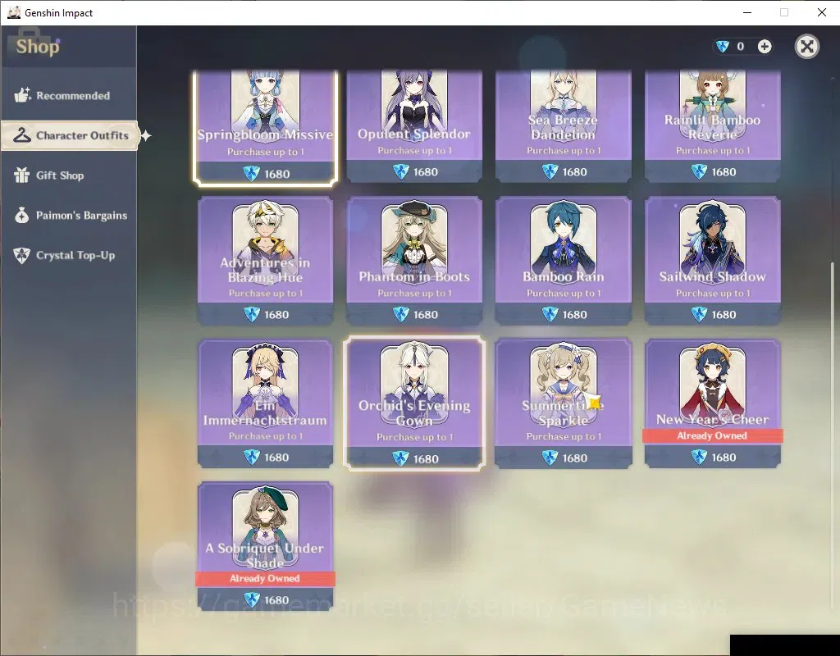
Task: Select the Ein Immernachtstraum outfit card
Action: tap(265, 403)
